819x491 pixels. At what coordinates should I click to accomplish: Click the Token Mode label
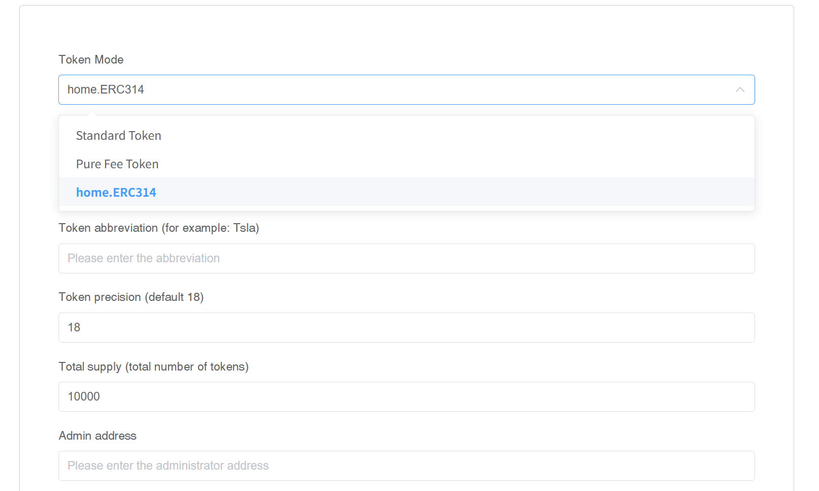click(91, 59)
